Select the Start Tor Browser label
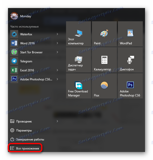 coord(31,52)
